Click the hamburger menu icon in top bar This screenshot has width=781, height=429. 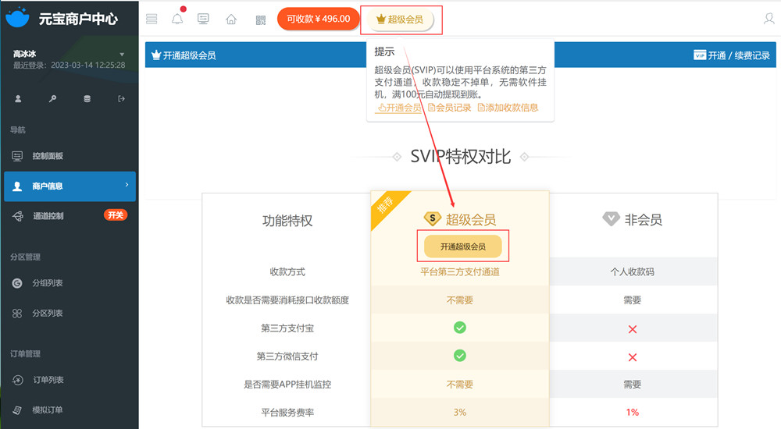click(x=152, y=19)
